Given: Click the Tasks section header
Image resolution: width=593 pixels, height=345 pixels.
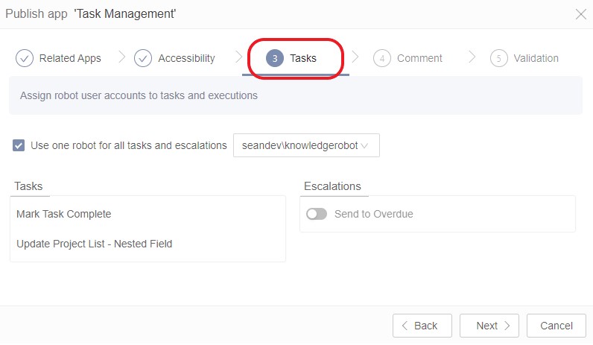Looking at the screenshot, I should click(28, 186).
